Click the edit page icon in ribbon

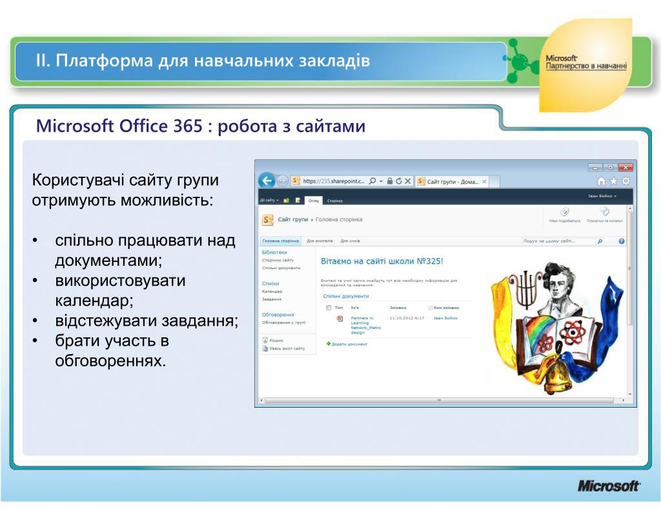[298, 200]
